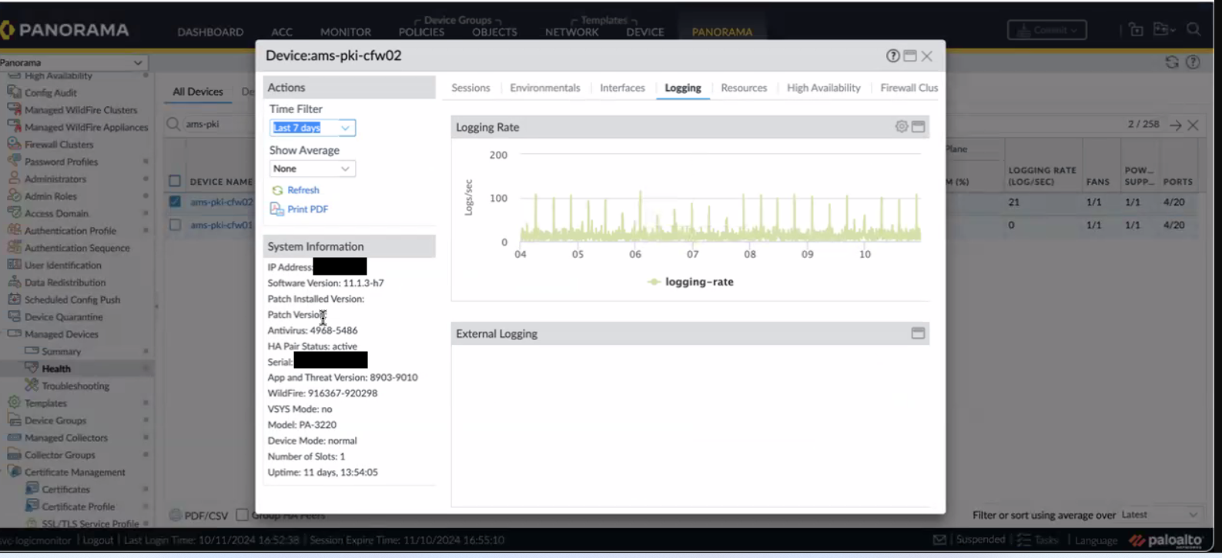Click the PDF/CSV export icon
This screenshot has height=558, width=1222.
pyautogui.click(x=176, y=515)
